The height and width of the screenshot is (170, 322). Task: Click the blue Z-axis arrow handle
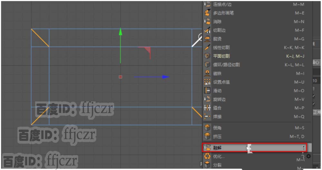(x=166, y=77)
